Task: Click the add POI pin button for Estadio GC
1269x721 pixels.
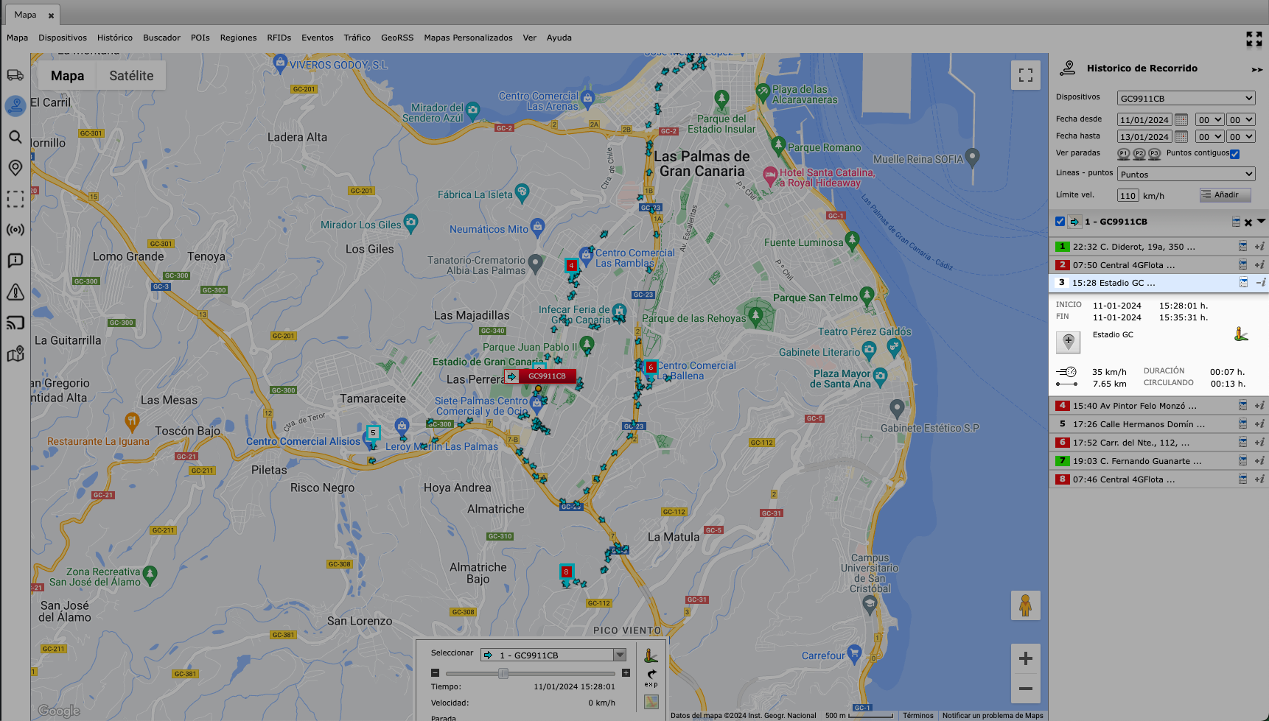Action: [1069, 342]
